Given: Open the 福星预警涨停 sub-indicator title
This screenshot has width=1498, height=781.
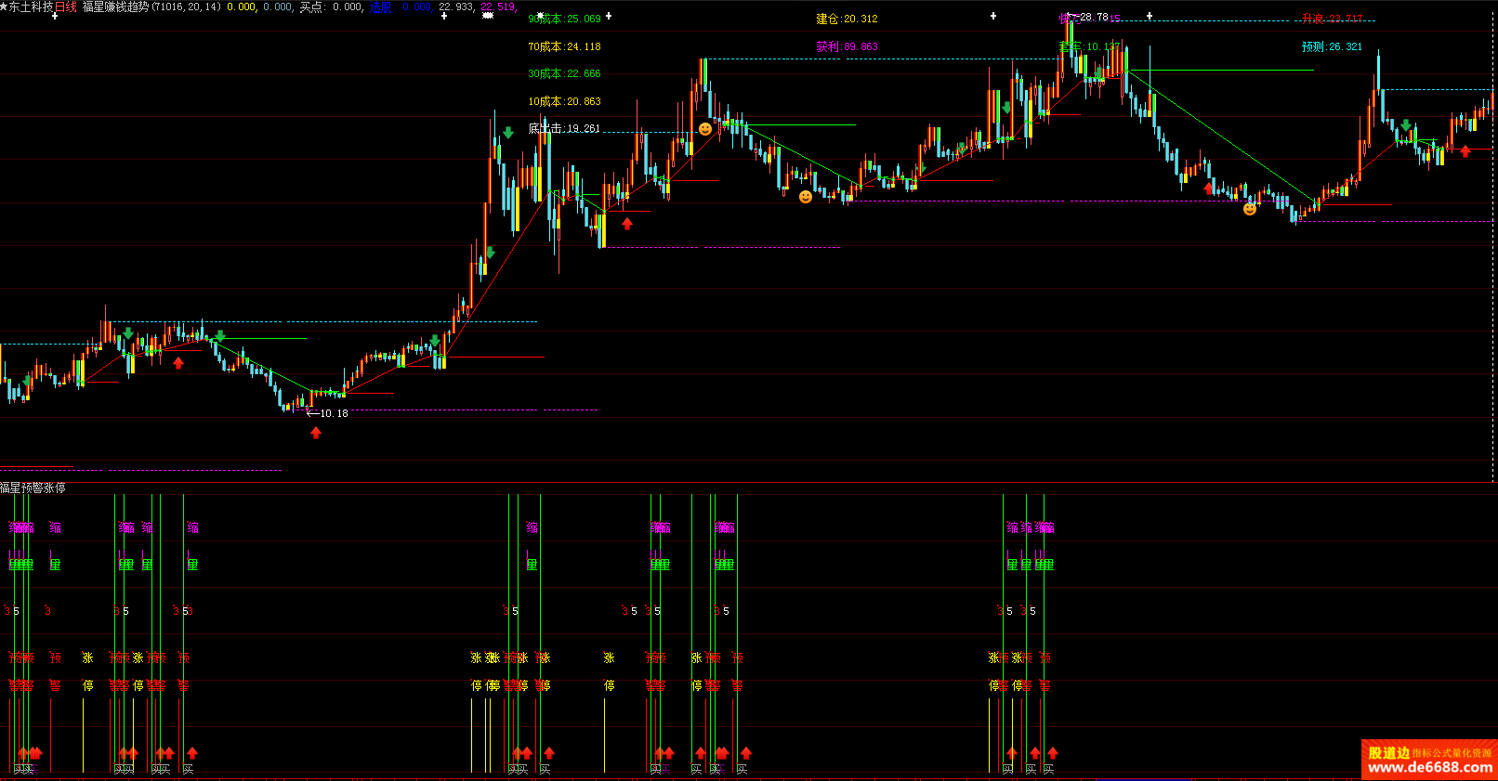Looking at the screenshot, I should click(33, 488).
